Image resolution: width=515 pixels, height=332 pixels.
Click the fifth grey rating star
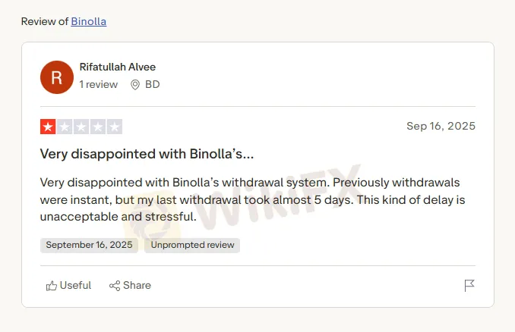tap(114, 127)
